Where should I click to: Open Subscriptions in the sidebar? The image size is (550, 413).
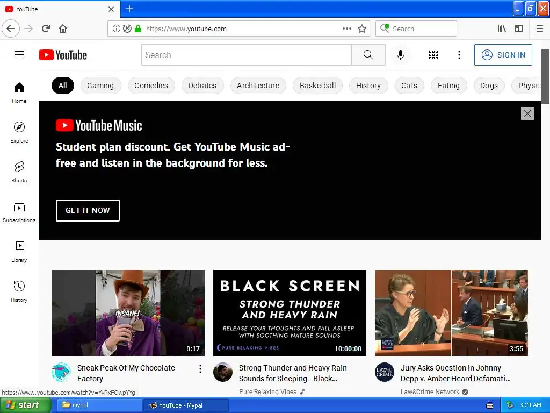19,212
